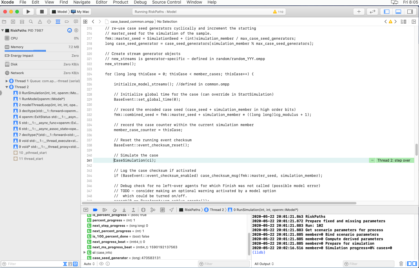Open the Test navigator diamond icon
Screen dimensions: 419x268
click(49, 22)
